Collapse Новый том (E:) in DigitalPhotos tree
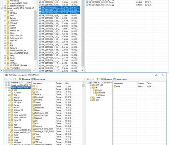169x145 pixels. pos(6,88)
